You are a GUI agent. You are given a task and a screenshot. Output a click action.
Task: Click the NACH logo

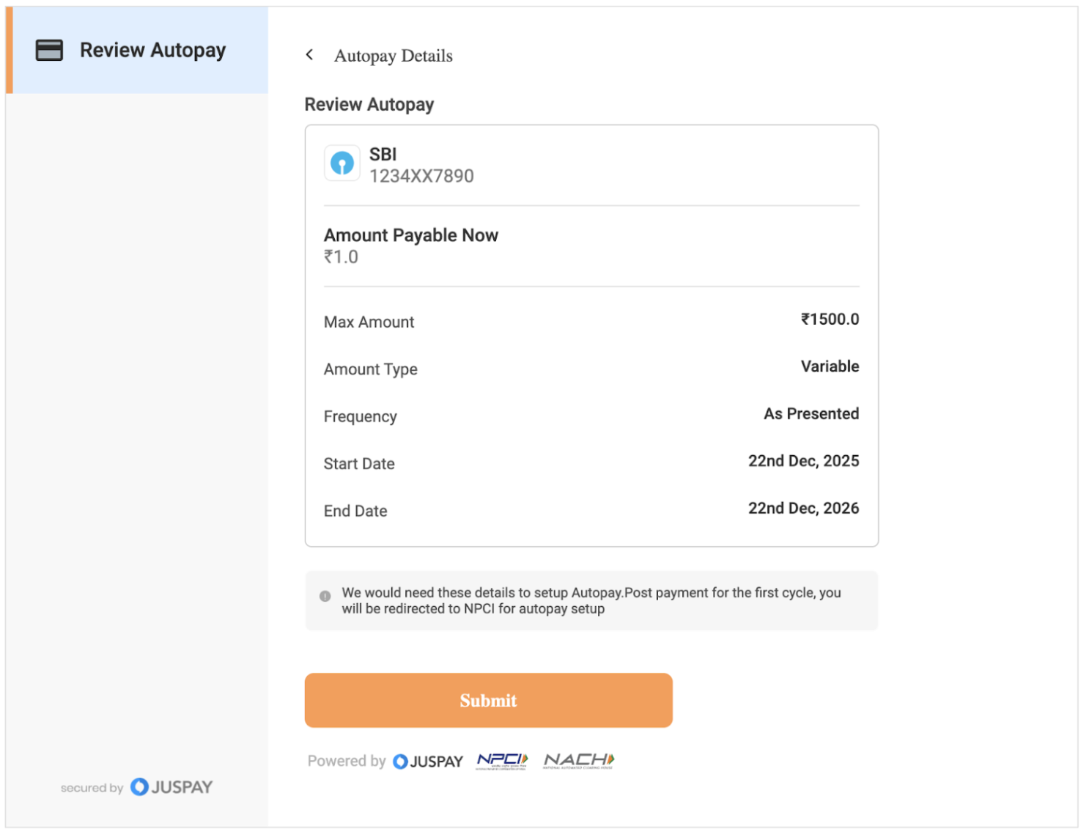pyautogui.click(x=578, y=761)
